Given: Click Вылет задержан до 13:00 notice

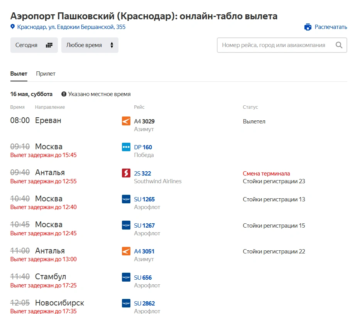Looking at the screenshot, I should pyautogui.click(x=43, y=259).
